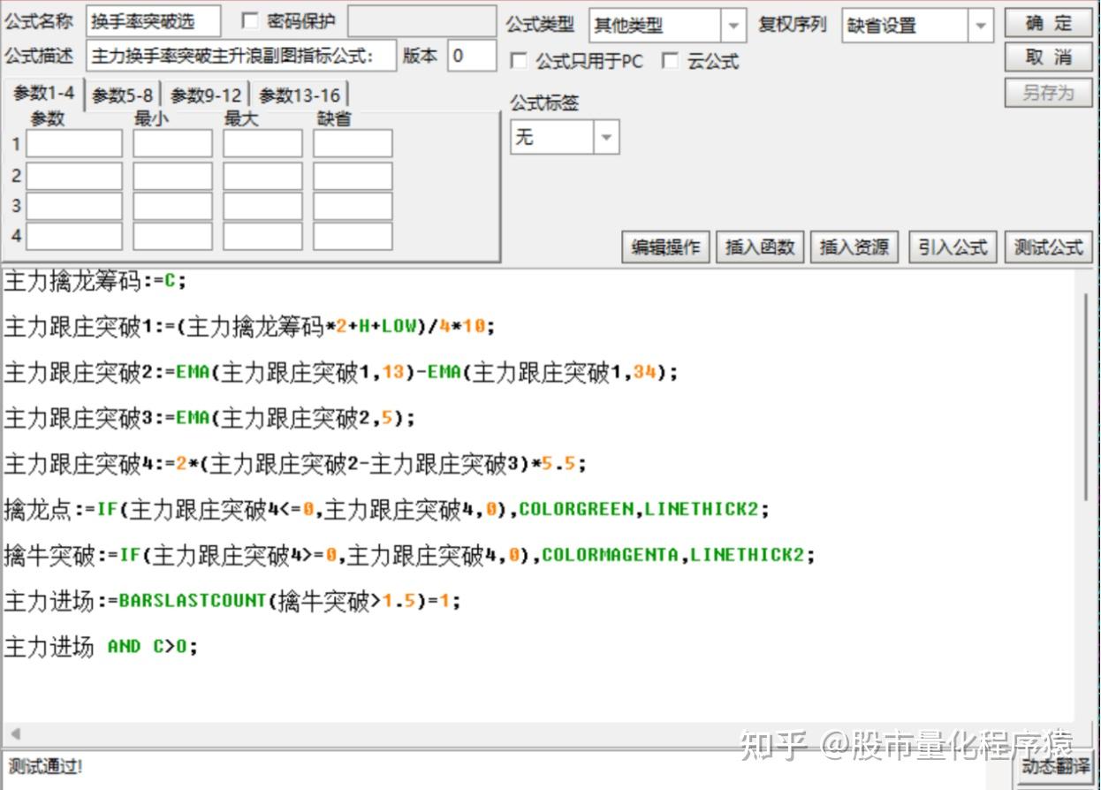Image resolution: width=1101 pixels, height=790 pixels.
Task: Click the 编辑操作 button
Action: (665, 247)
